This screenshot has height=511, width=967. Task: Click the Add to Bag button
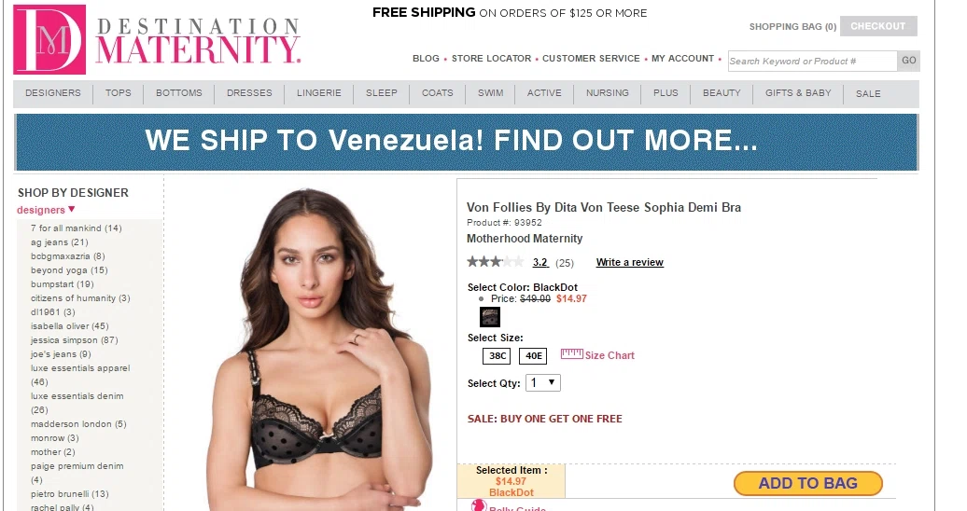pyautogui.click(x=808, y=483)
